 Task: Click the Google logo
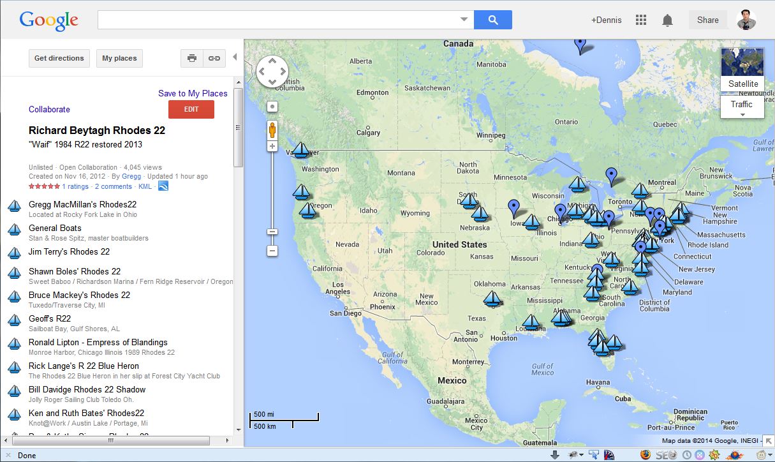[x=49, y=20]
